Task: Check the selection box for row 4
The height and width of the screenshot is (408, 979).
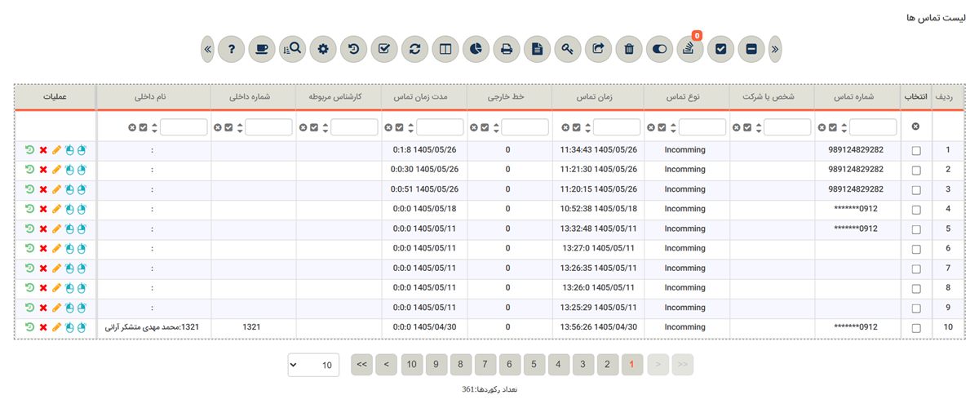Action: (916, 210)
